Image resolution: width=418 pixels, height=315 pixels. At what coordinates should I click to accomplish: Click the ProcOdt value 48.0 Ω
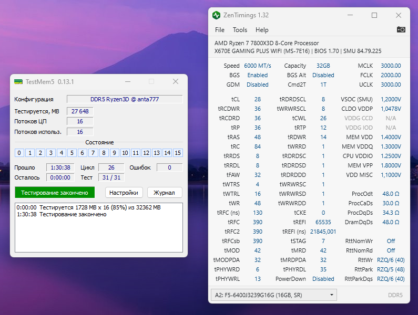coord(391,194)
